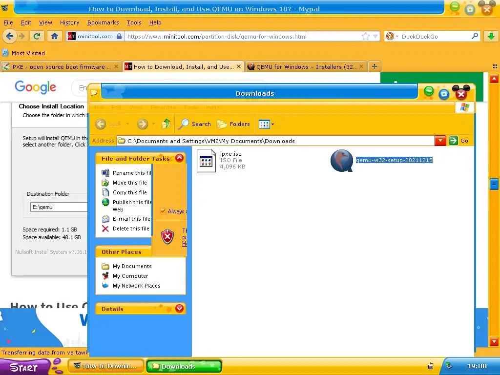Select the ipxe.iso file
Screen dimensions: 500x375
221,160
